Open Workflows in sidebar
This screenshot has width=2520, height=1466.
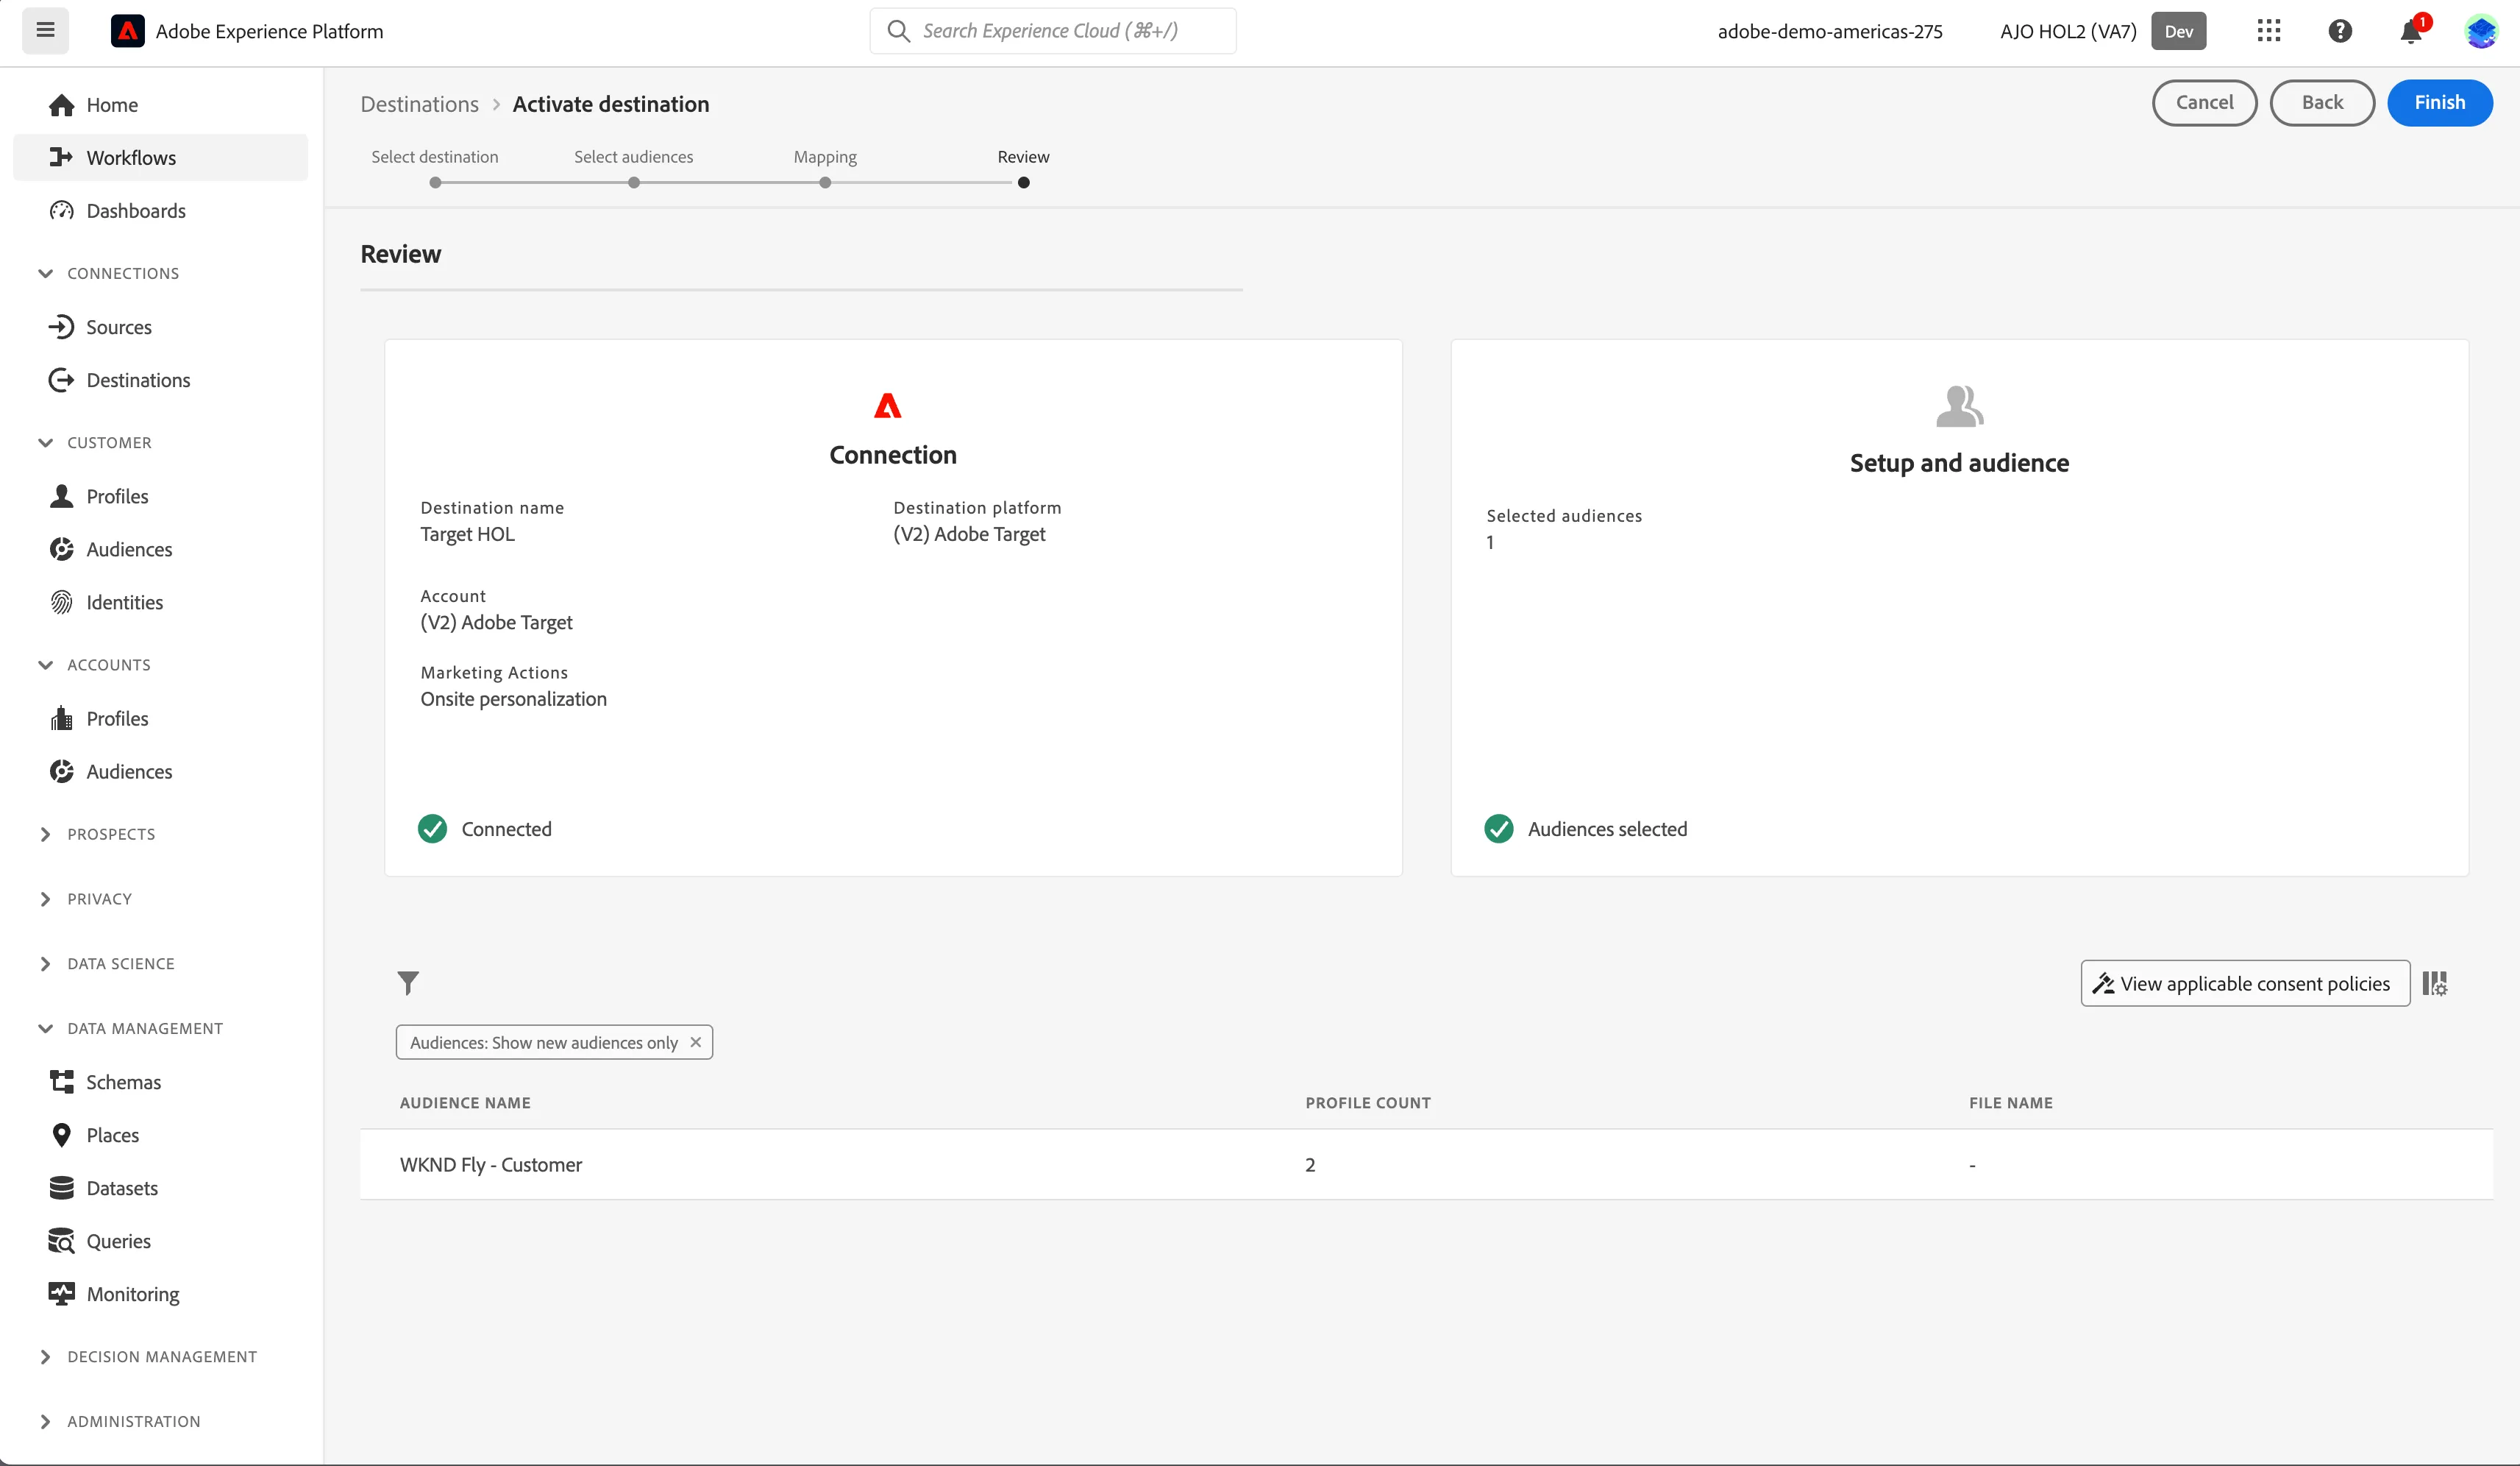pos(161,158)
